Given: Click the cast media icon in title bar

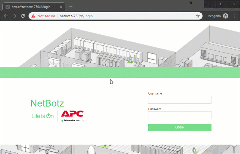Looking at the screenshot, I should coord(190,3).
